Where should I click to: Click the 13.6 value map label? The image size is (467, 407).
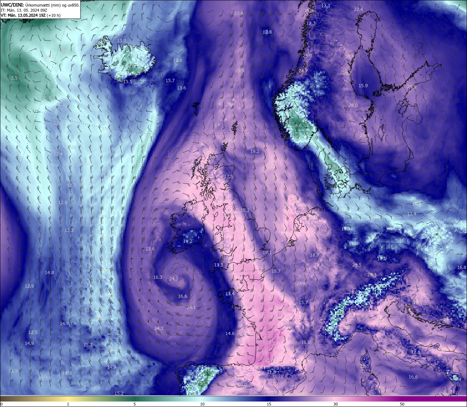[x=181, y=88]
